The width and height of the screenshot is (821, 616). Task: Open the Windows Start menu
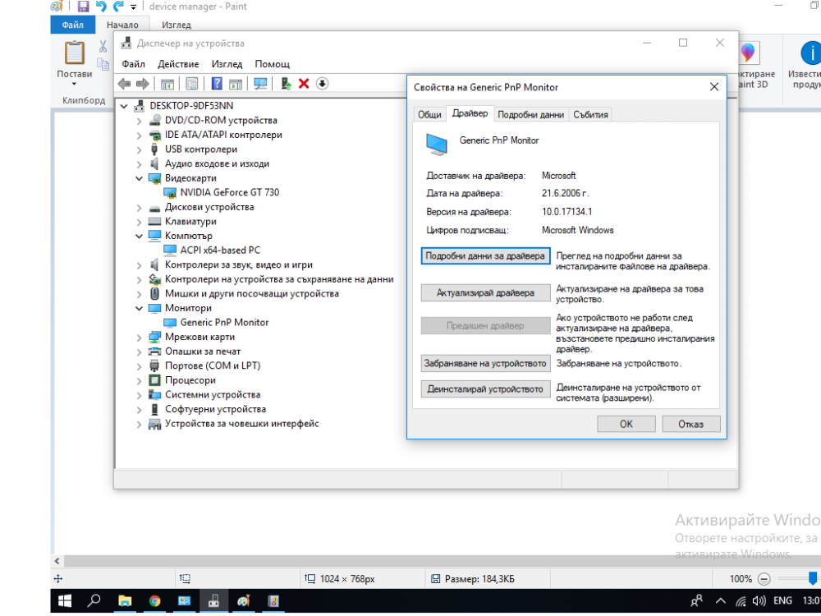tap(64, 601)
